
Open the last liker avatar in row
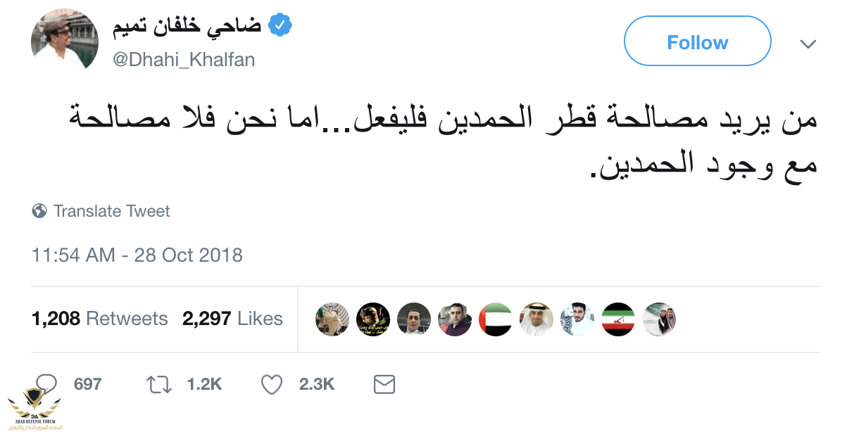[658, 319]
